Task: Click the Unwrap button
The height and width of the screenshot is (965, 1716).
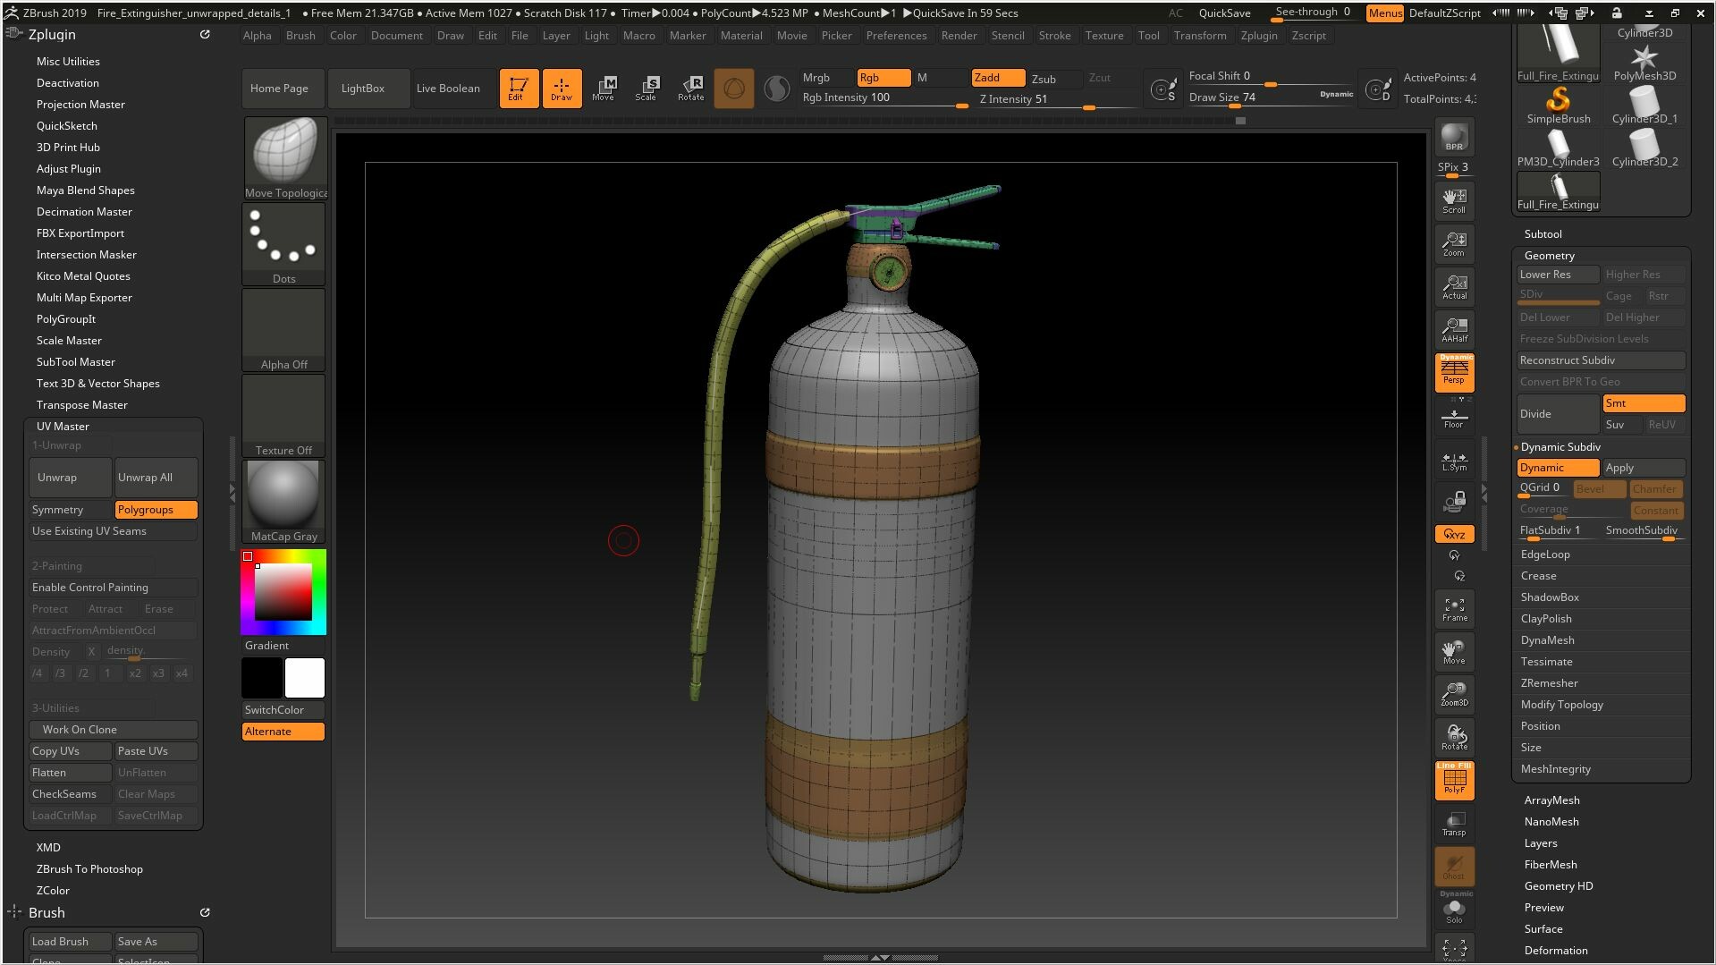Action: [x=70, y=478]
